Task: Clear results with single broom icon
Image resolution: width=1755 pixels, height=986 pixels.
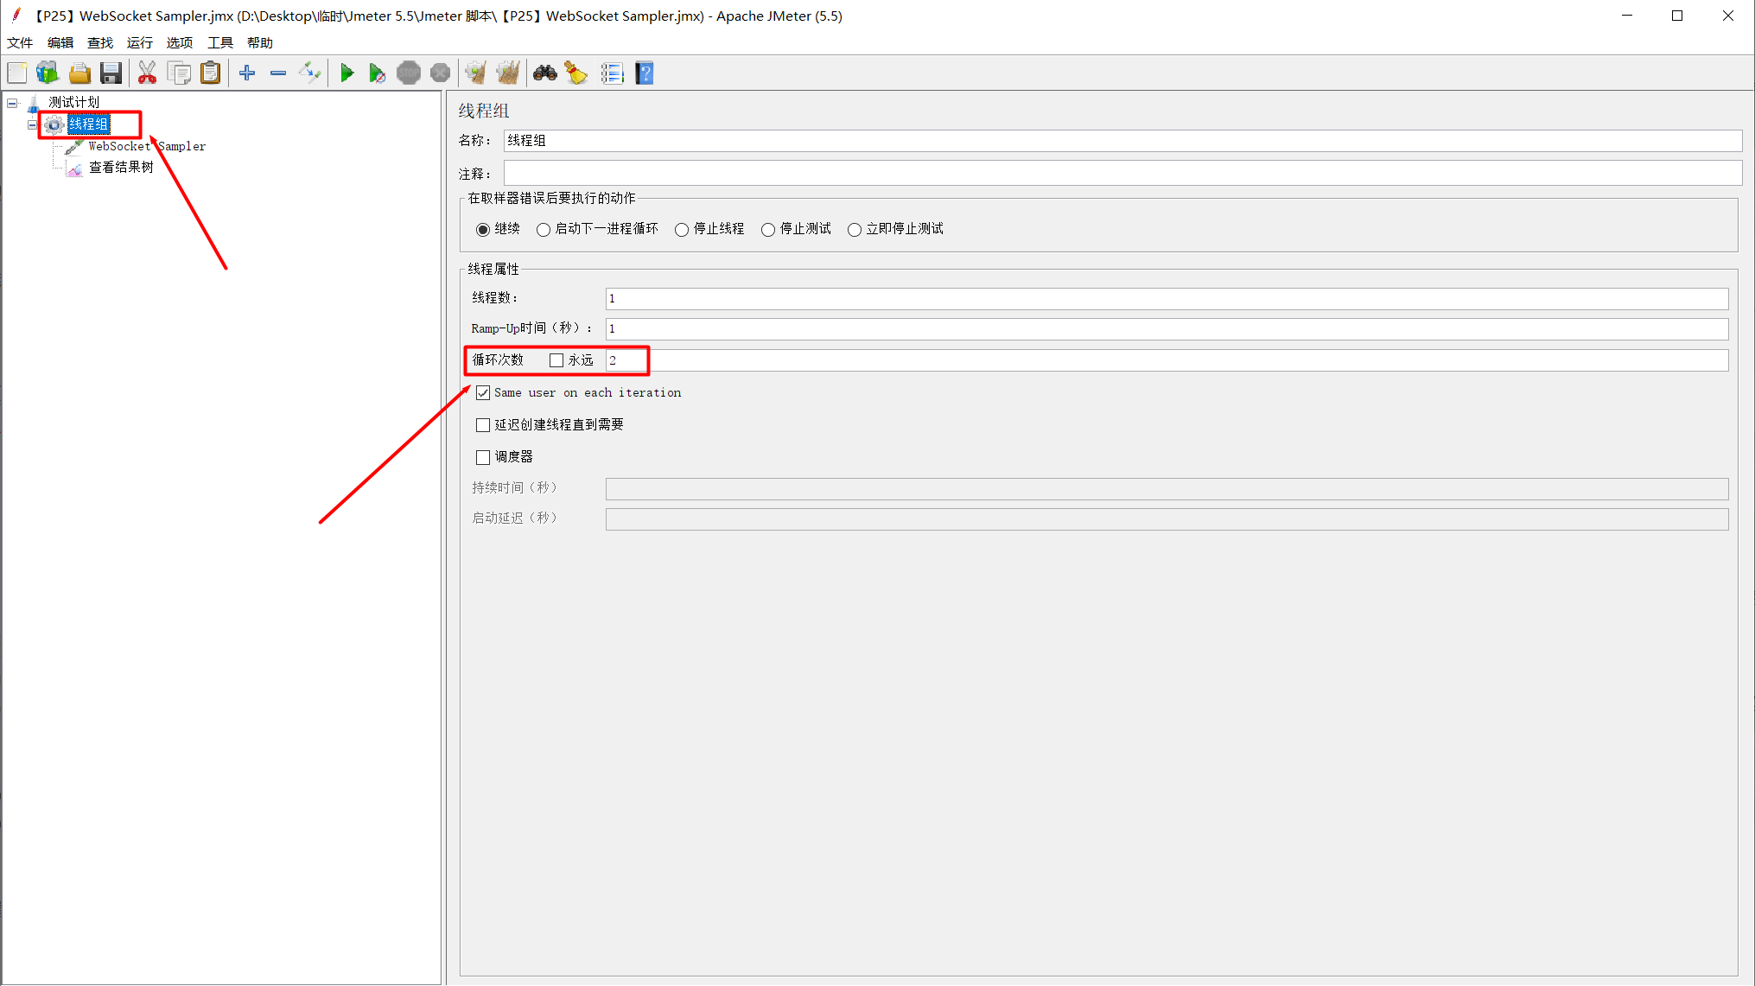Action: click(x=476, y=73)
